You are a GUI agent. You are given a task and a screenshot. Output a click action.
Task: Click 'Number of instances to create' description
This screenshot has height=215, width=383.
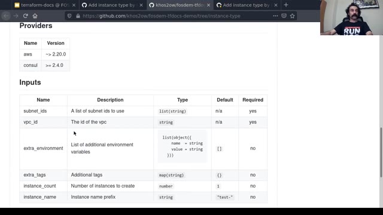pos(102,186)
